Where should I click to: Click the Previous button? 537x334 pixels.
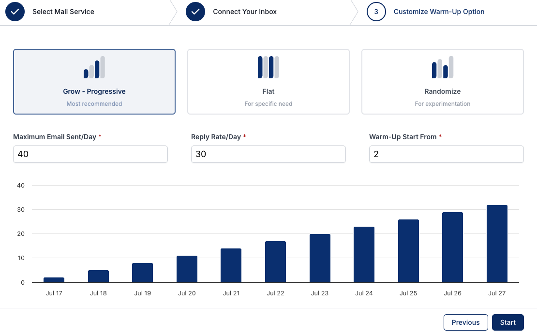465,322
